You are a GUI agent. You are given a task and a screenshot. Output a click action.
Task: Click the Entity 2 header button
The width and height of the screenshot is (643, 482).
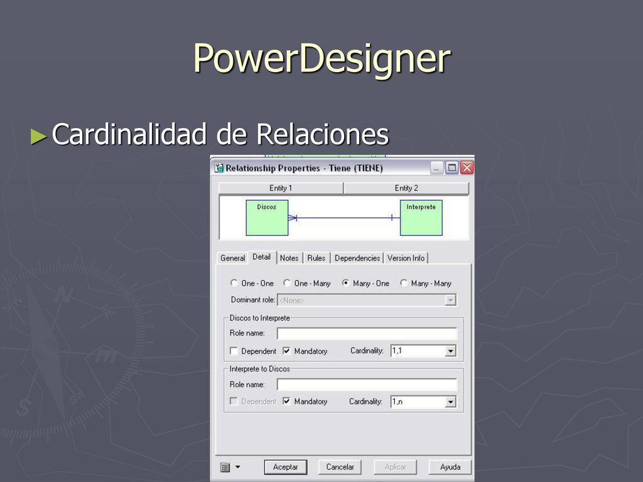(406, 188)
